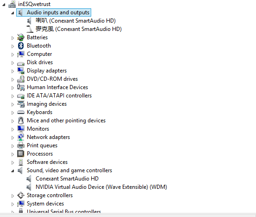Click the Imaging devices camera icon
The height and width of the screenshot is (217, 256).
[x=21, y=104]
